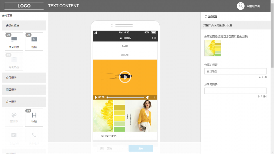
Task: Click the three-dots menu in phone header
Action: tap(154, 38)
